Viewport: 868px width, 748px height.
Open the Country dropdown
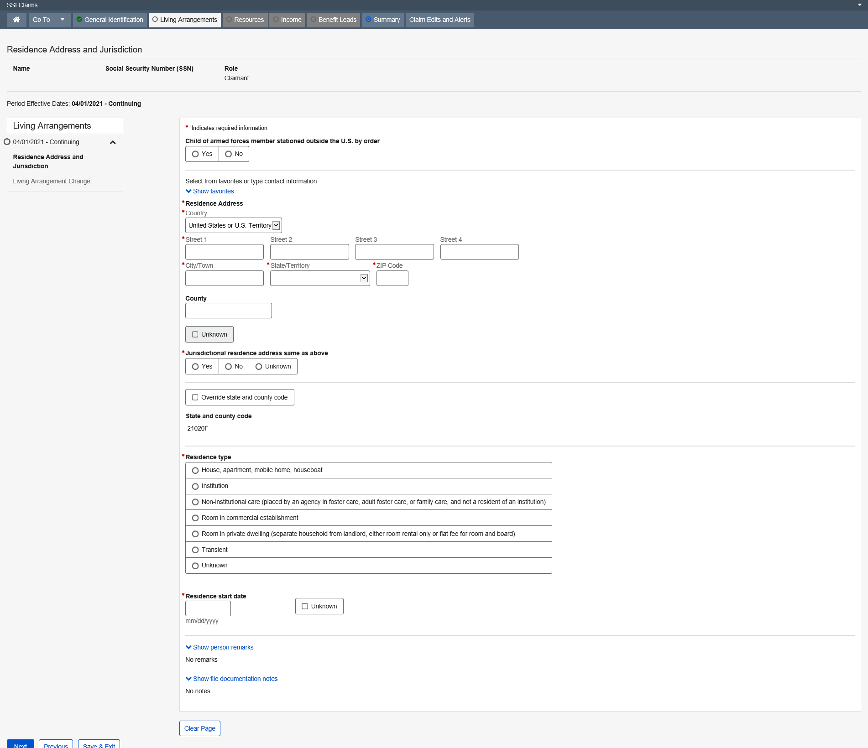pyautogui.click(x=233, y=225)
